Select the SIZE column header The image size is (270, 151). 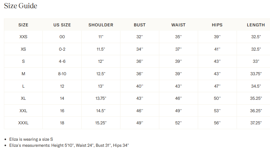[23, 25]
